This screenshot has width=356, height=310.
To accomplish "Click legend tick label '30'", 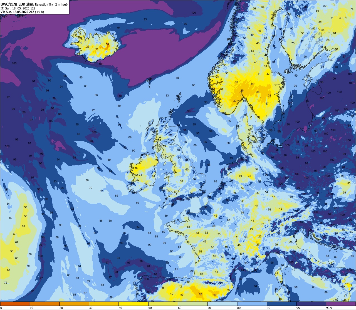I will pos(91,308).
